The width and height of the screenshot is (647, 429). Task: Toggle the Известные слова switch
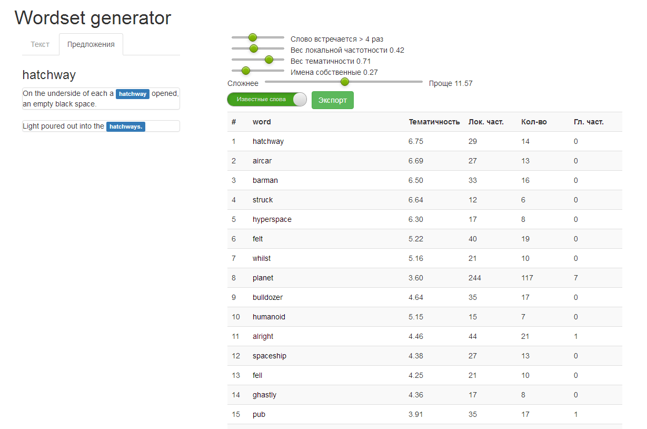(x=267, y=99)
